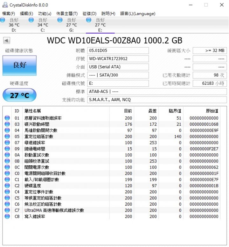Select the 重定位磁區計數 attribute row
This screenshot has height=247, width=229.
click(x=112, y=137)
